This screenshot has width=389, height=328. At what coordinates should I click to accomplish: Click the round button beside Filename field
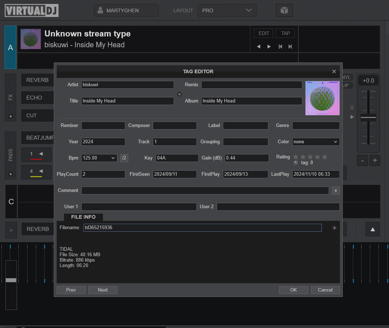pyautogui.click(x=334, y=228)
